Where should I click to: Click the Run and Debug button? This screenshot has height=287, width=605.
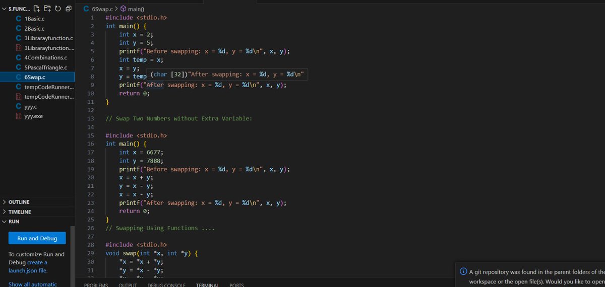click(37, 238)
